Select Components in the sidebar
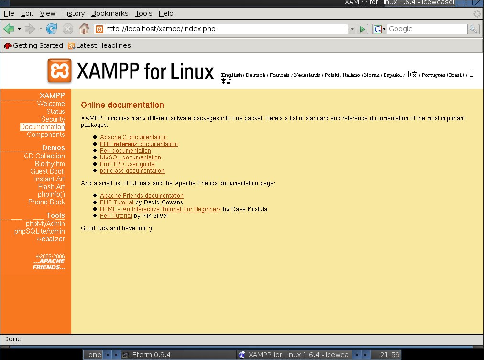The image size is (484, 360). (x=46, y=135)
